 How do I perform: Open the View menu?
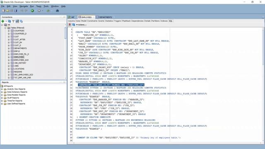tap(15, 6)
